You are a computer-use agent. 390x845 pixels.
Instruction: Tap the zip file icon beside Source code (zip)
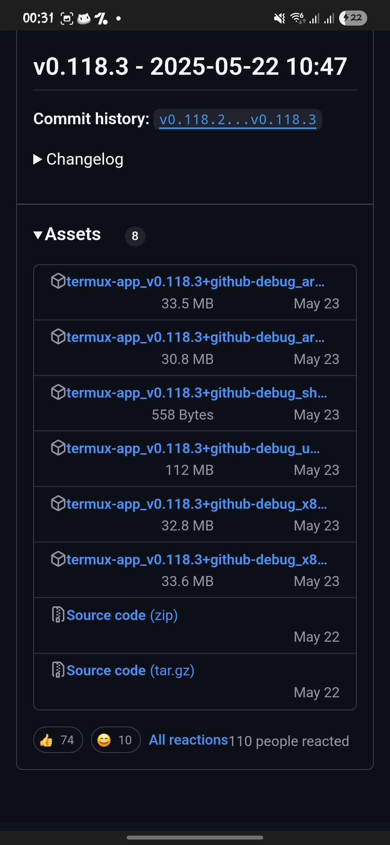coord(58,615)
